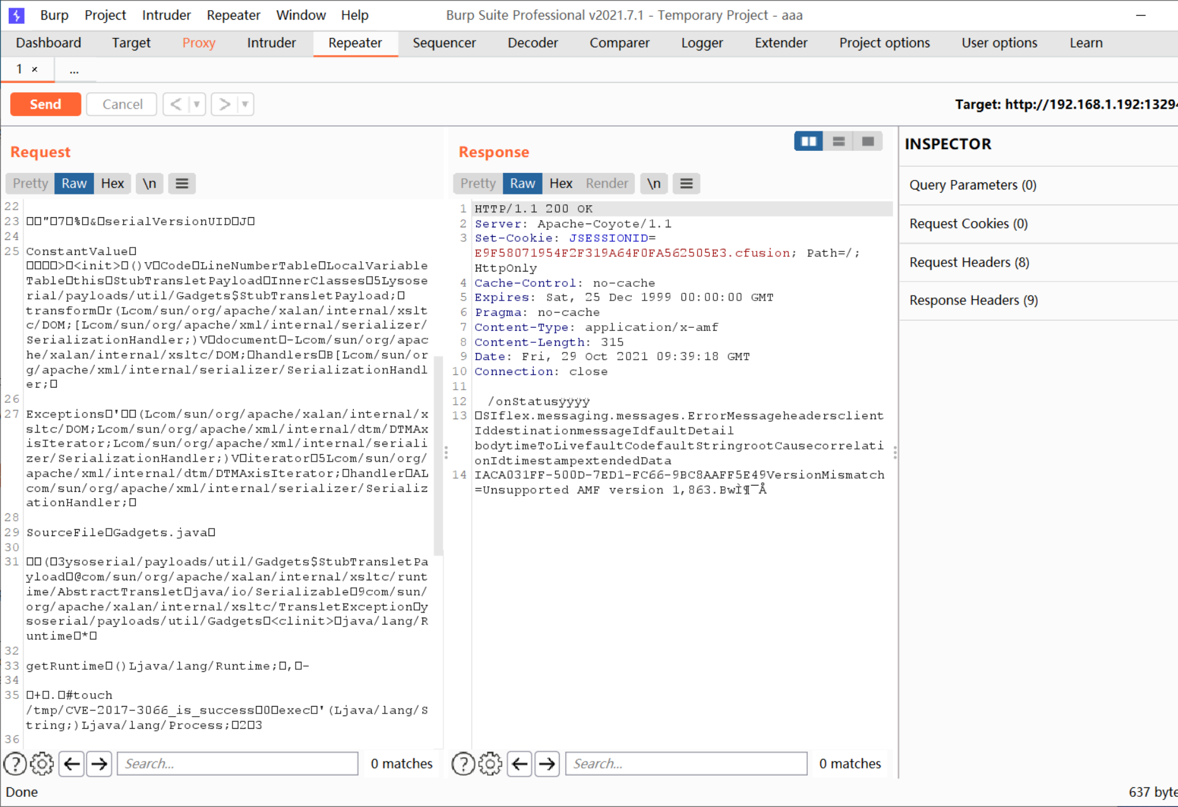Screen dimensions: 1178x807
Task: Switch to the Extender tab
Action: coord(781,43)
